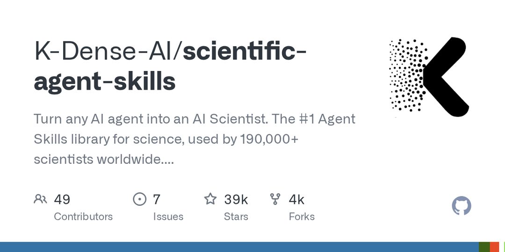Open the Forks label
Screen dimensions: 505x252
(302, 217)
